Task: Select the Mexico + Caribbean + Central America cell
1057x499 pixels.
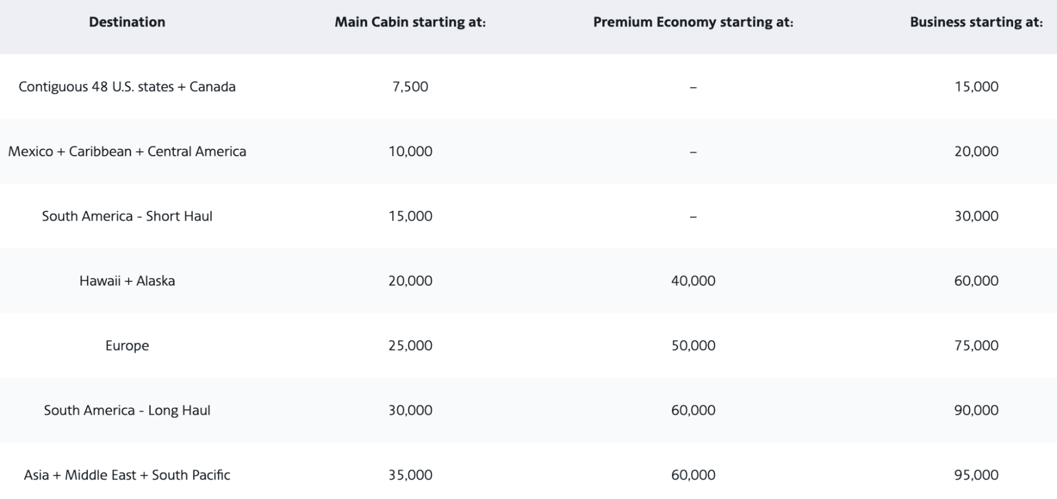Action: (127, 152)
